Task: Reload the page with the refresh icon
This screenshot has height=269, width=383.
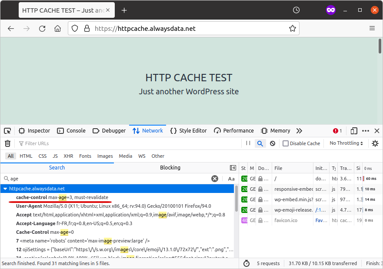Action: (42, 29)
